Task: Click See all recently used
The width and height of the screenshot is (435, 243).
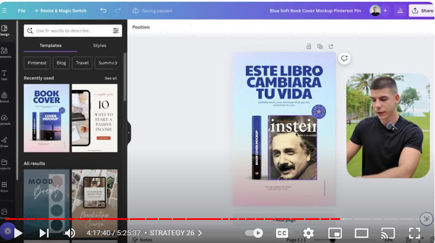Action: (x=111, y=78)
